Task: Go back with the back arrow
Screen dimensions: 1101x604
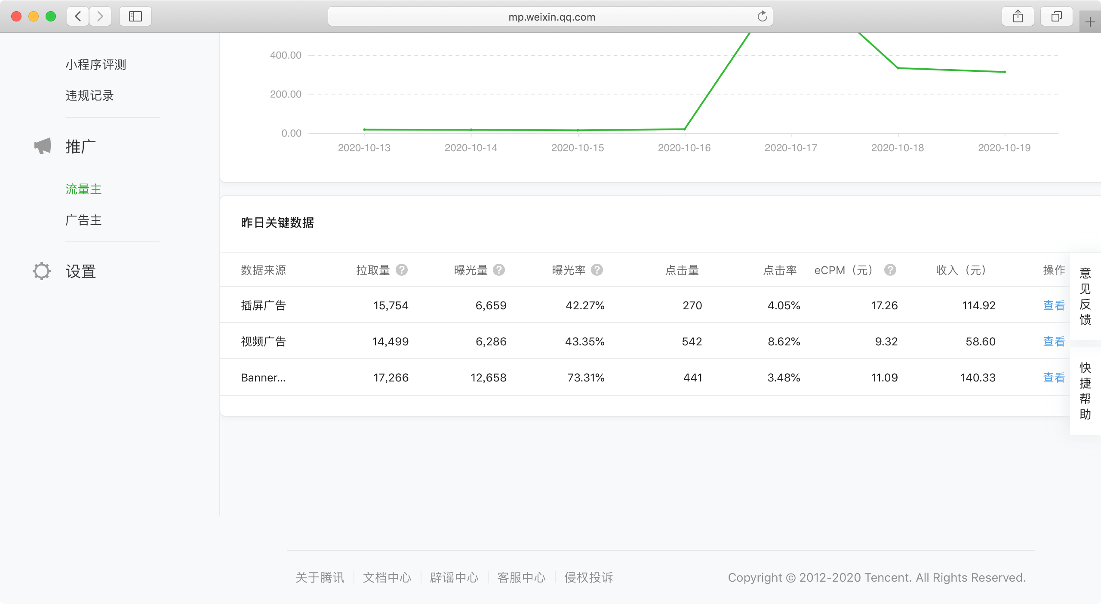Action: pyautogui.click(x=78, y=17)
